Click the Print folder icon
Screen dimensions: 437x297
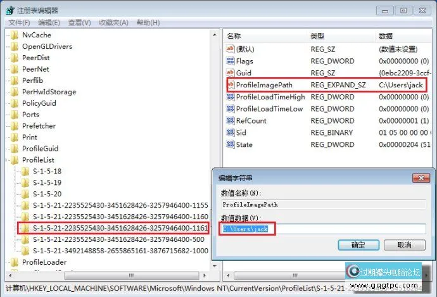[x=15, y=137]
